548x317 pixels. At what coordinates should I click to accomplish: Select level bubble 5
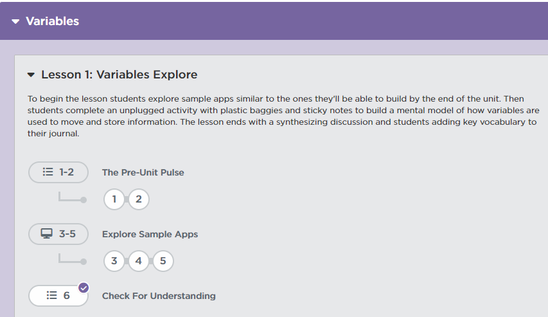click(163, 261)
